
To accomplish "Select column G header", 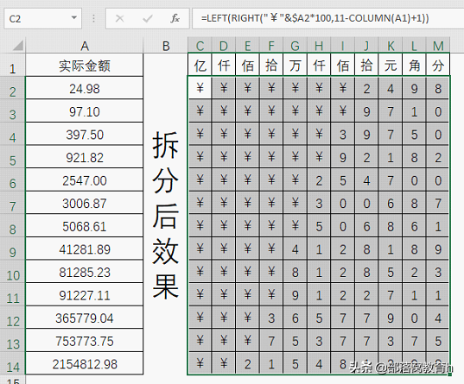I will point(295,46).
